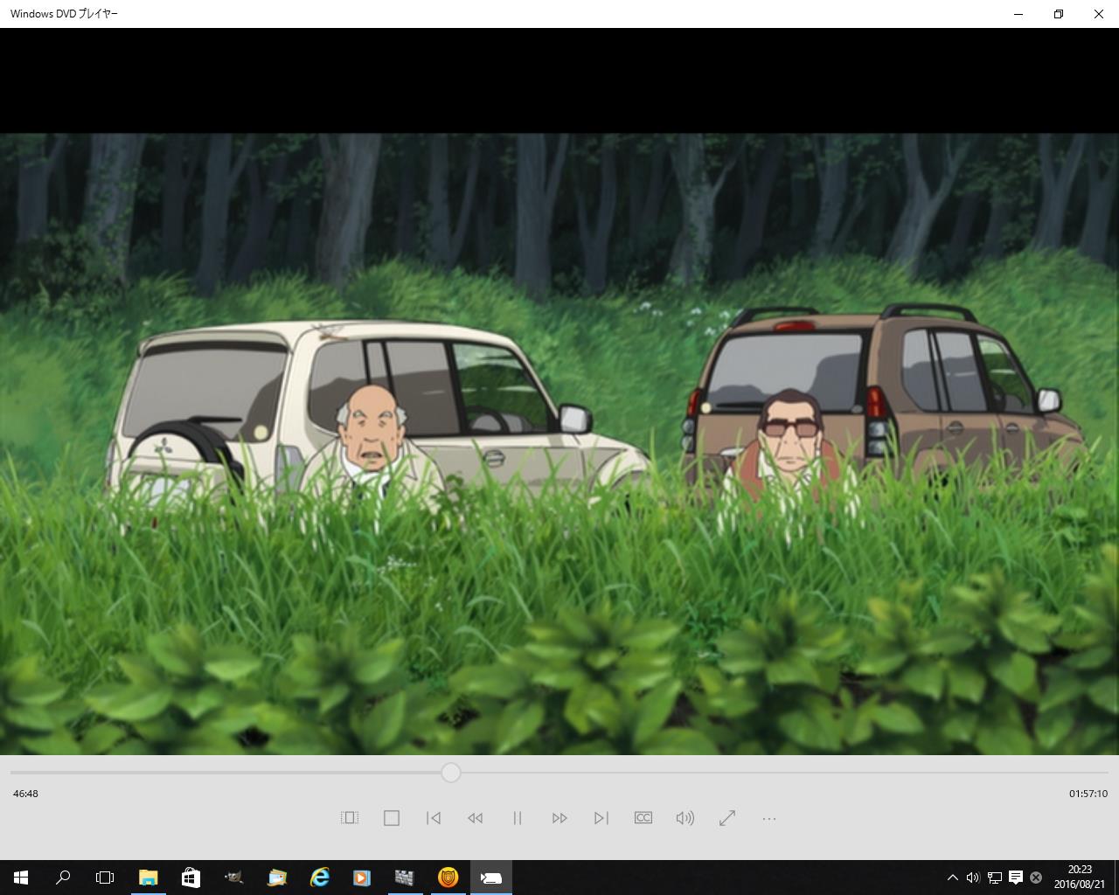Jump ahead on the seek bar track
1119x895 pixels.
(785, 773)
